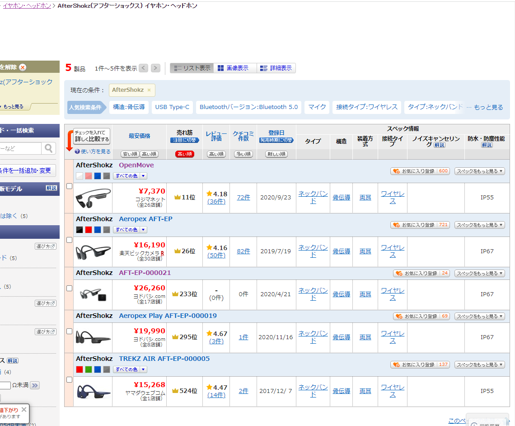Select Aeropex AFT-EP red color swatch

[89, 230]
